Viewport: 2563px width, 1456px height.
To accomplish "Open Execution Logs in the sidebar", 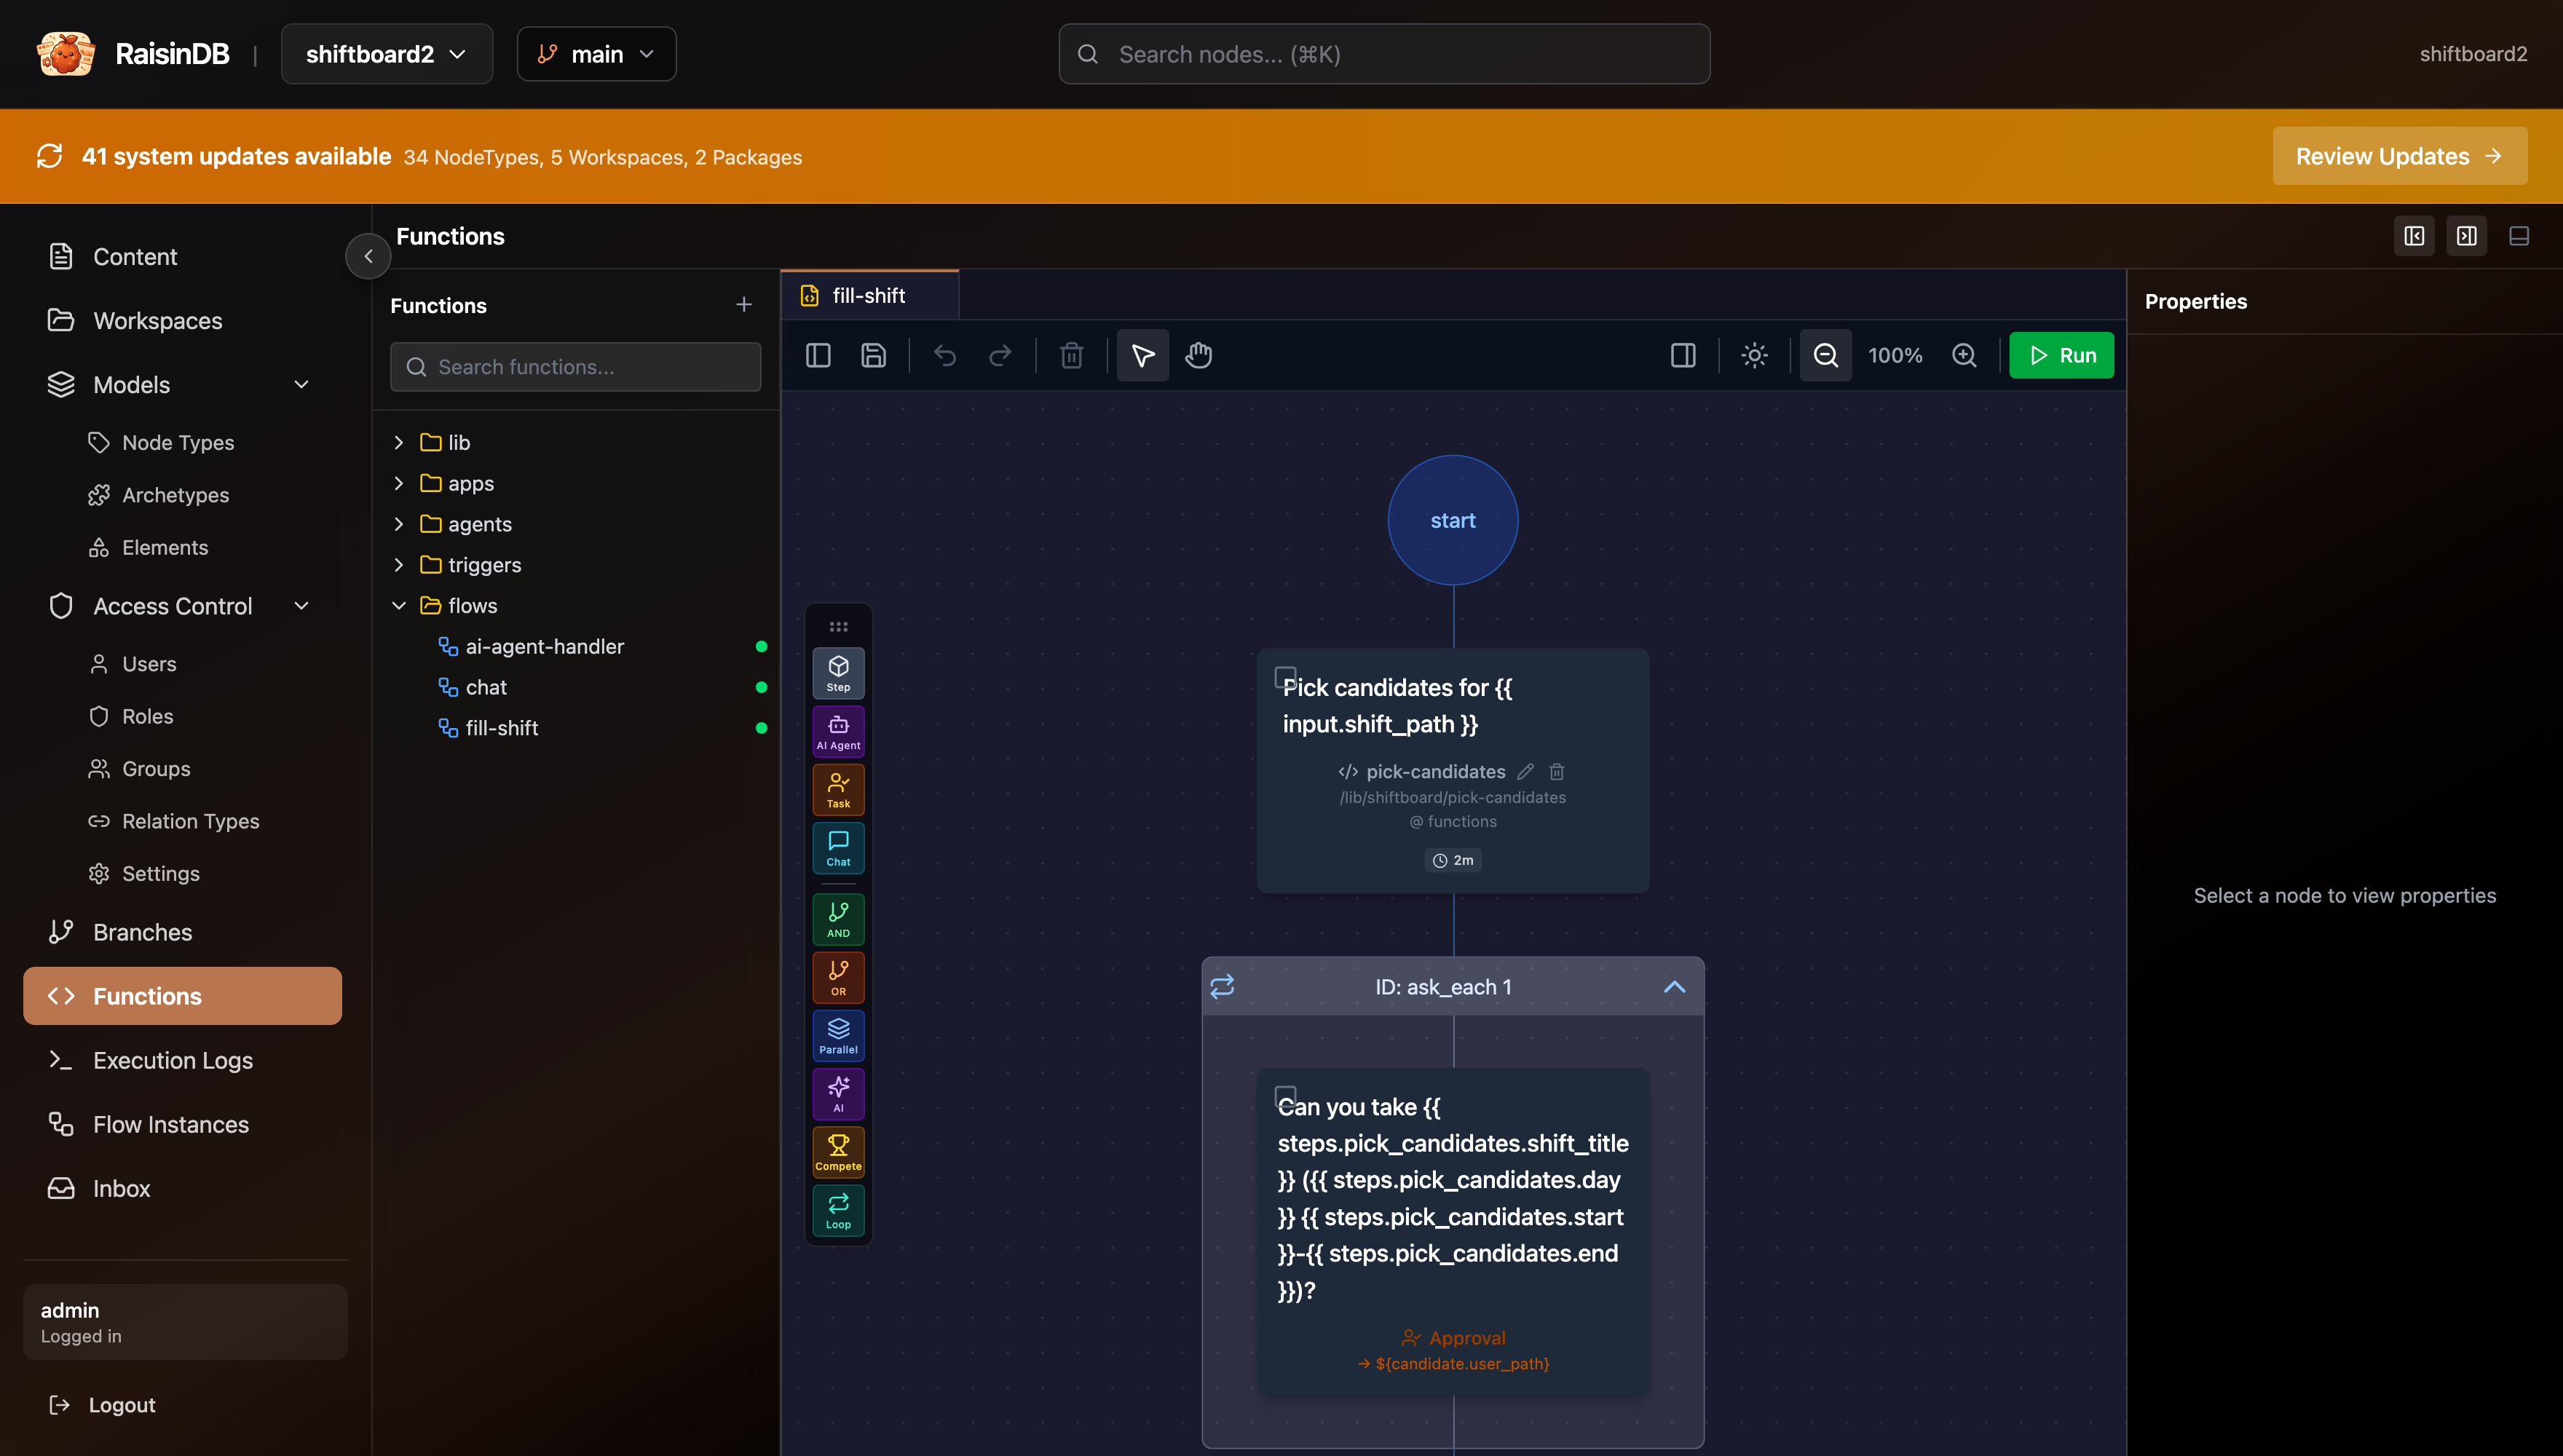I will click(x=182, y=1060).
